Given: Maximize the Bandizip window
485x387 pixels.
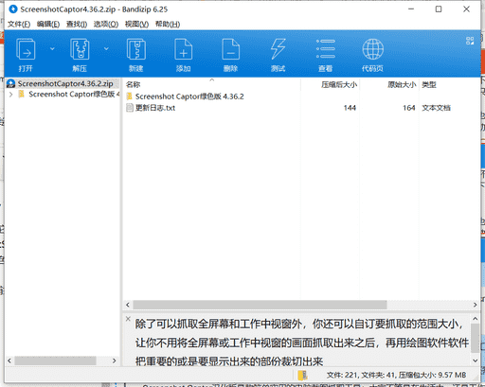Looking at the screenshot, I should coord(439,9).
